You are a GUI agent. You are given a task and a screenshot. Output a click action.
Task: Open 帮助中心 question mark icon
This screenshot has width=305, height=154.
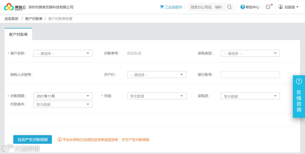coord(243,7)
